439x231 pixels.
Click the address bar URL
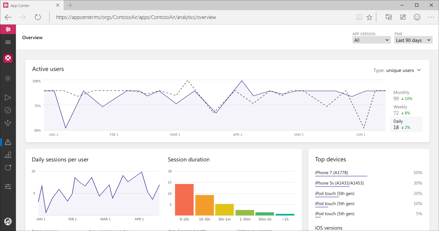click(x=136, y=17)
